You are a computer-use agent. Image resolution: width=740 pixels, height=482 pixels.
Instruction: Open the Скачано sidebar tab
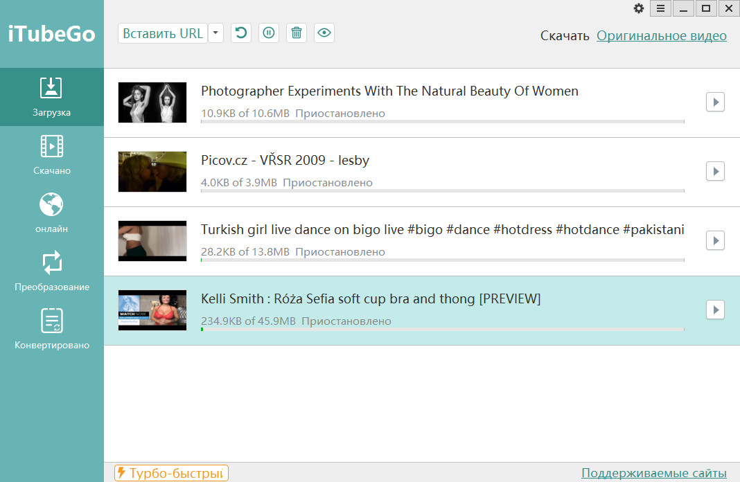(x=52, y=155)
